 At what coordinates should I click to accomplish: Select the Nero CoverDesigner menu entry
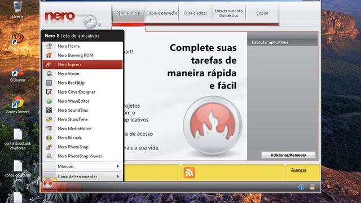coord(83,92)
